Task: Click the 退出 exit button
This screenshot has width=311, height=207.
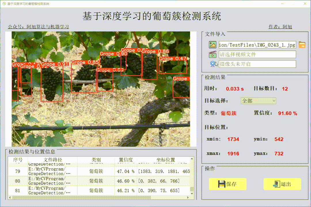Action: click(x=282, y=184)
